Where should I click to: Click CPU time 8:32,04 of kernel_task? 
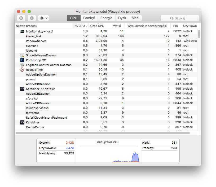(101, 36)
